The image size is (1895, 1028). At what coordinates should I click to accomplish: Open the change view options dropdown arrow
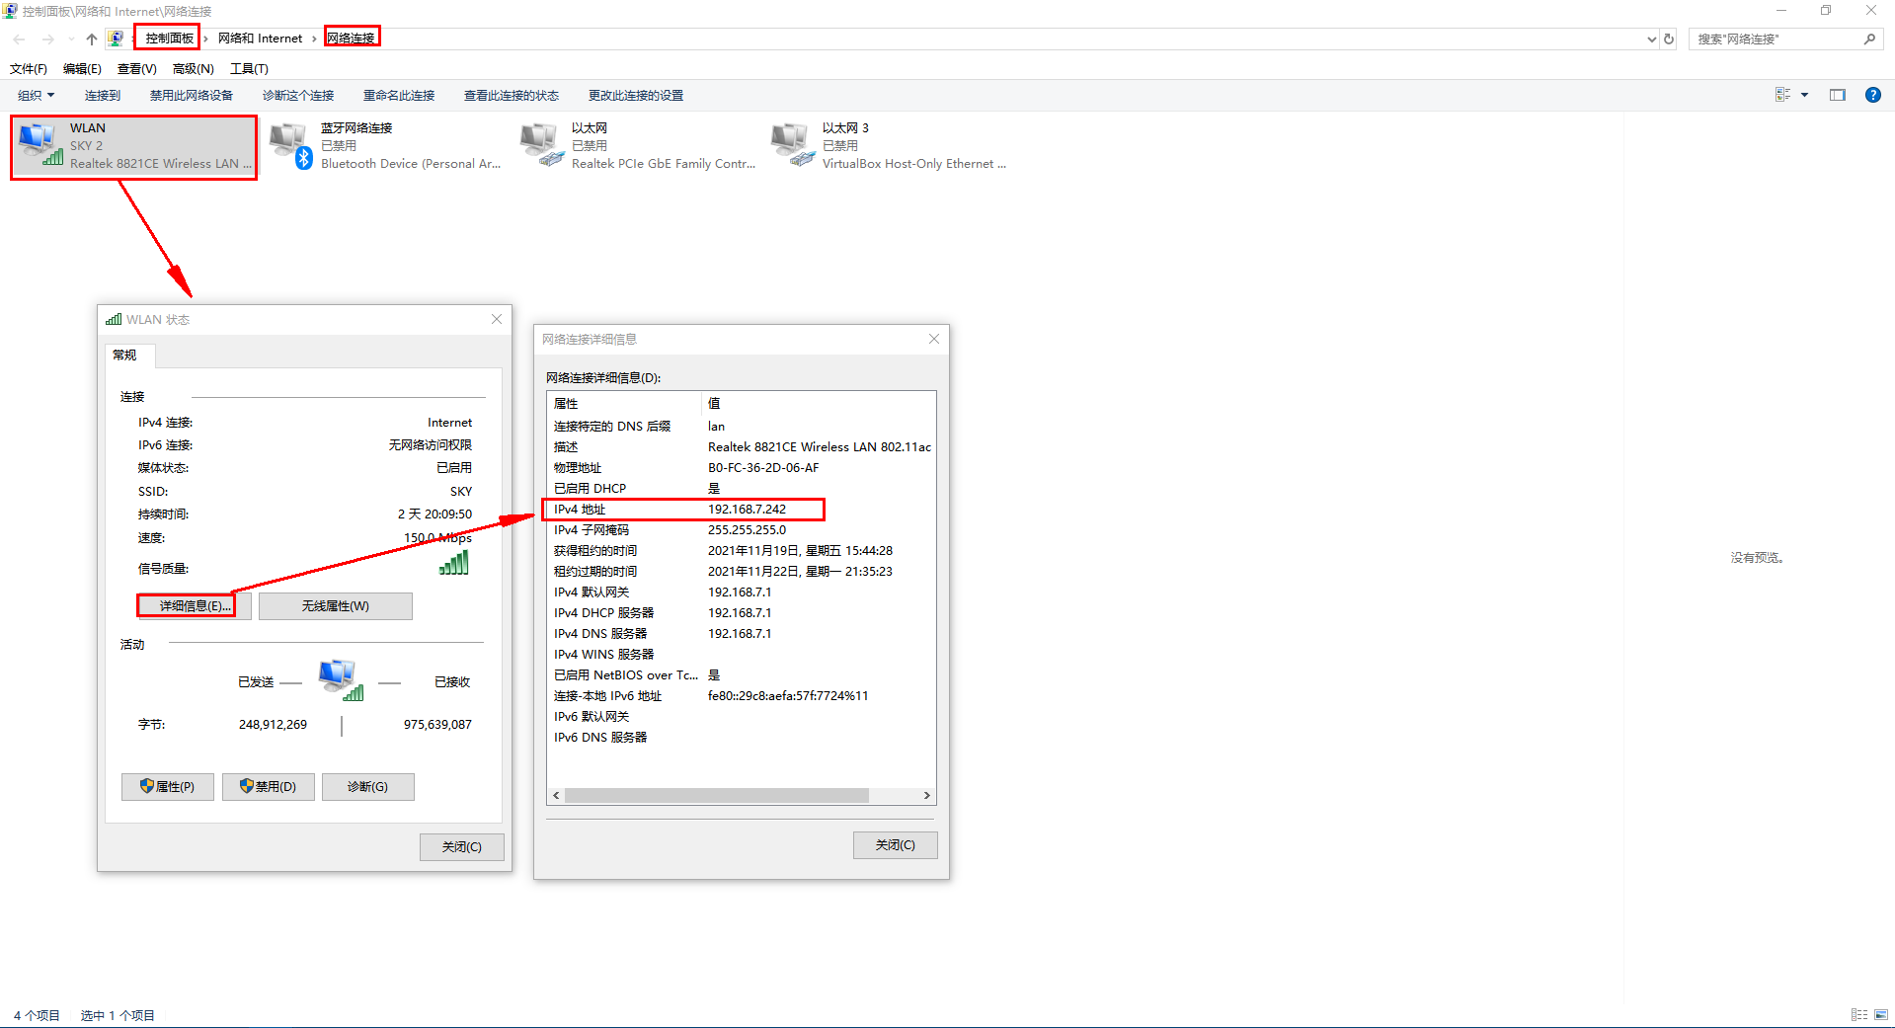point(1804,95)
